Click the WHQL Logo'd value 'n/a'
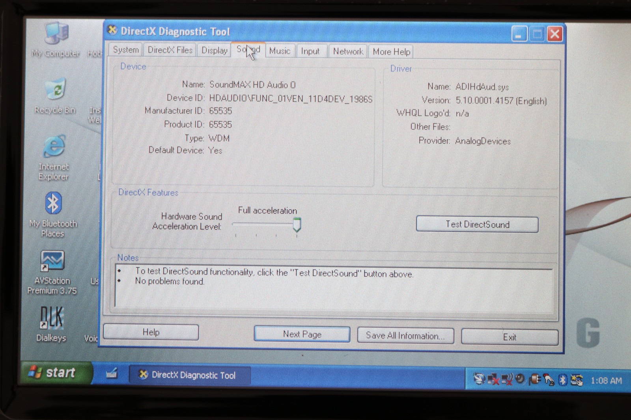 [462, 113]
